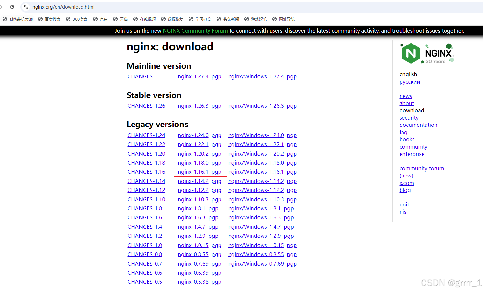Image resolution: width=483 pixels, height=291 pixels.
Task: Download nginx-1.24.0 legacy source
Action: [x=193, y=135]
